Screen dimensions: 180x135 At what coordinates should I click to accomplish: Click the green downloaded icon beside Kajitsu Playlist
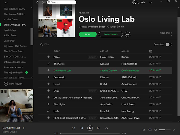[x=26, y=73]
